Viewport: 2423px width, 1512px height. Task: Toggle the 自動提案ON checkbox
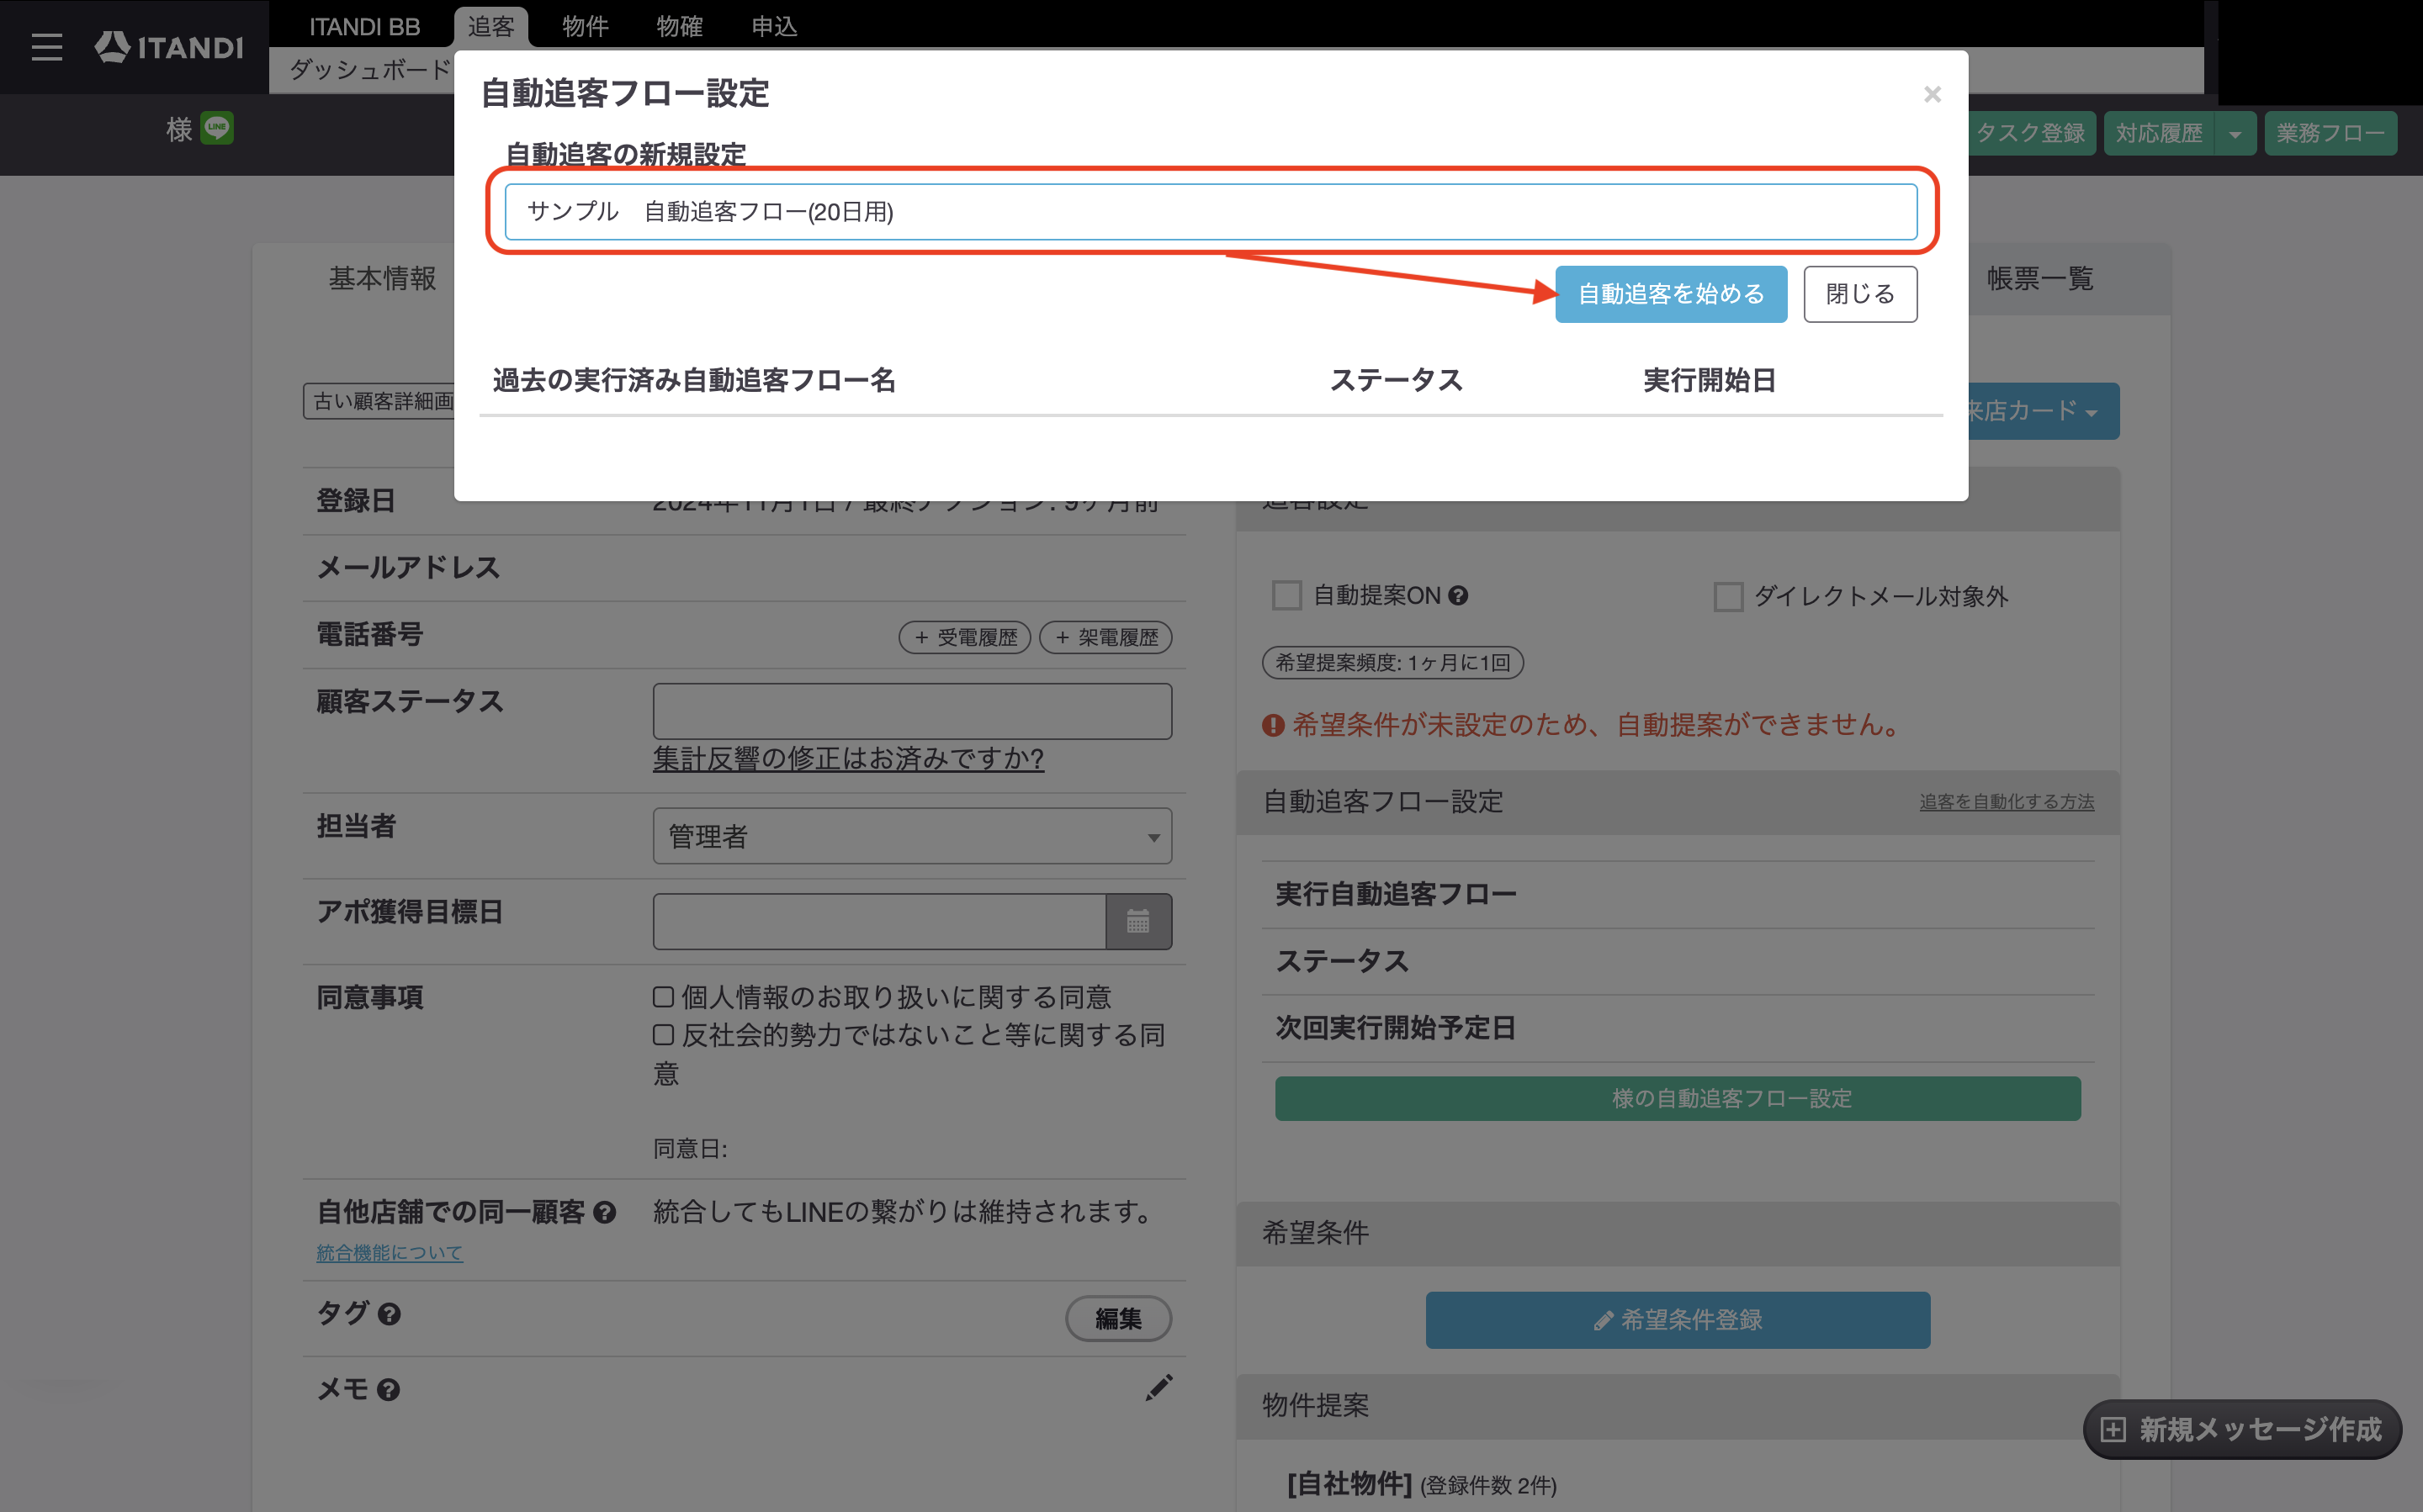tap(1286, 596)
